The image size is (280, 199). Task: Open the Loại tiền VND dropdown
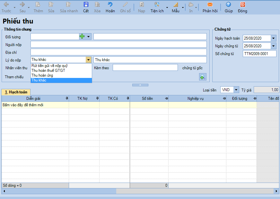[236, 90]
